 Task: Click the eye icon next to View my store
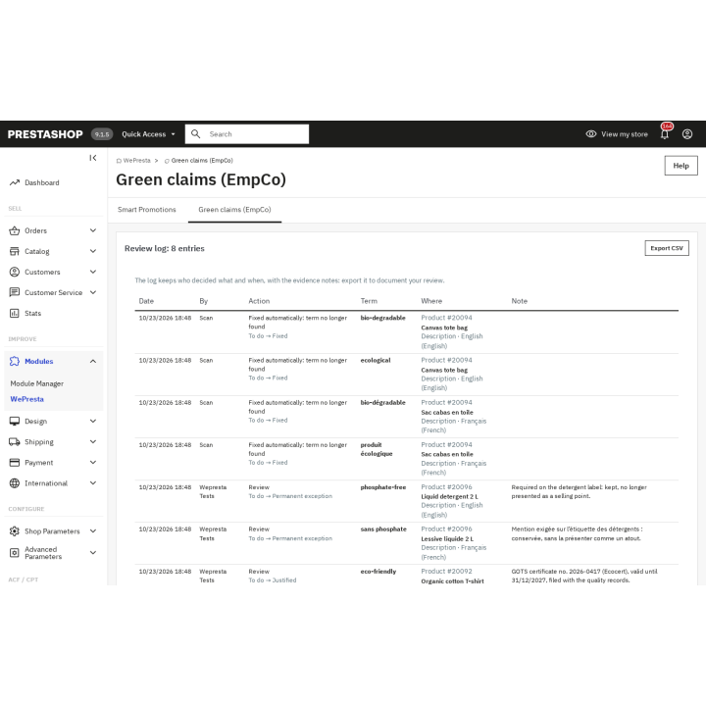pos(591,134)
